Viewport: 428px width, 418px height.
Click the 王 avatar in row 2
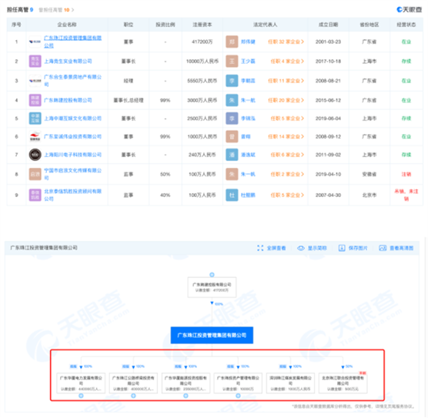(x=232, y=61)
